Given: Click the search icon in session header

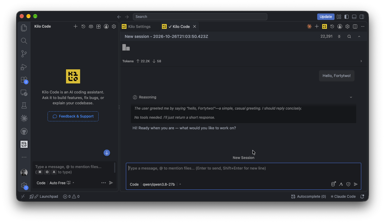Looking at the screenshot, I should point(349,36).
